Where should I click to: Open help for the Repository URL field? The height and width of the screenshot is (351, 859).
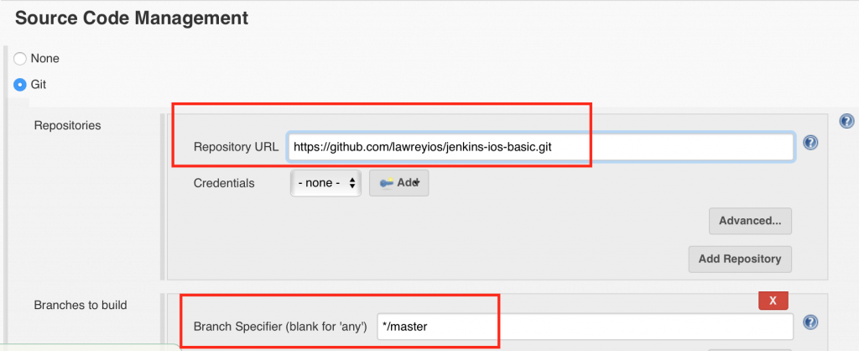click(x=810, y=143)
